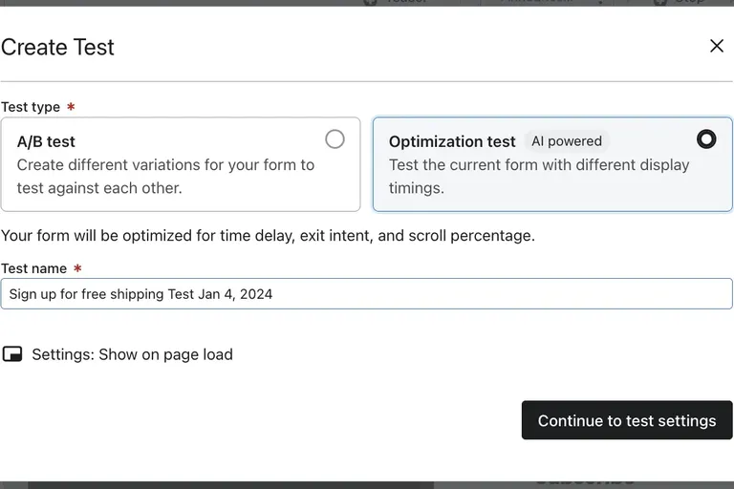Click the Optimization test card title
Viewport: 734px width, 489px height.
coord(452,141)
